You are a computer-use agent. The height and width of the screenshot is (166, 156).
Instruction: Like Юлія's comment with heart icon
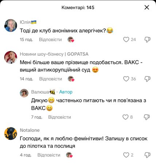[x=126, y=40]
